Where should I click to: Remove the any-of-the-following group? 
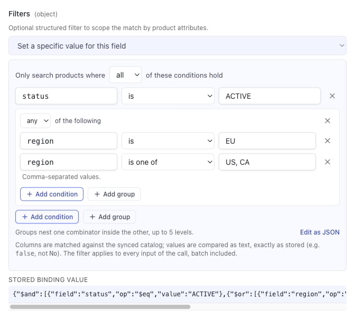tap(328, 120)
